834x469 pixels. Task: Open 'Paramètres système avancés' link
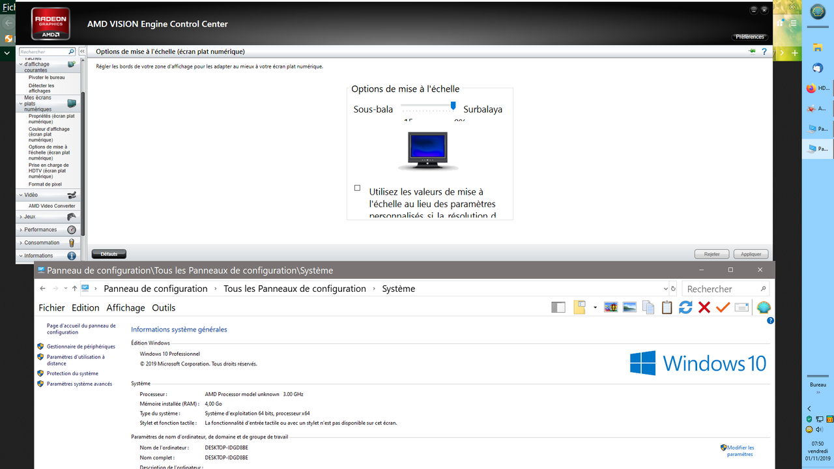coord(79,384)
